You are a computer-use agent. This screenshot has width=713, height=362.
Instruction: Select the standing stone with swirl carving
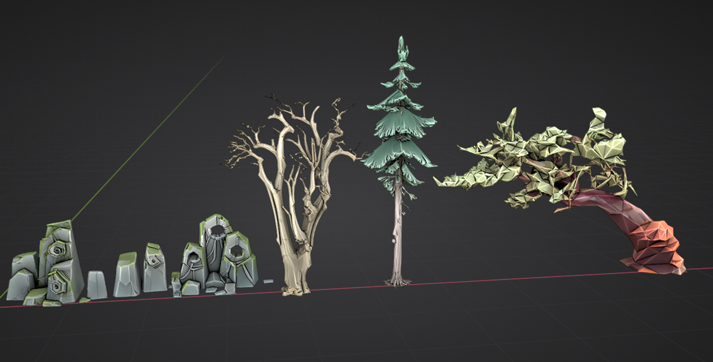154,267
